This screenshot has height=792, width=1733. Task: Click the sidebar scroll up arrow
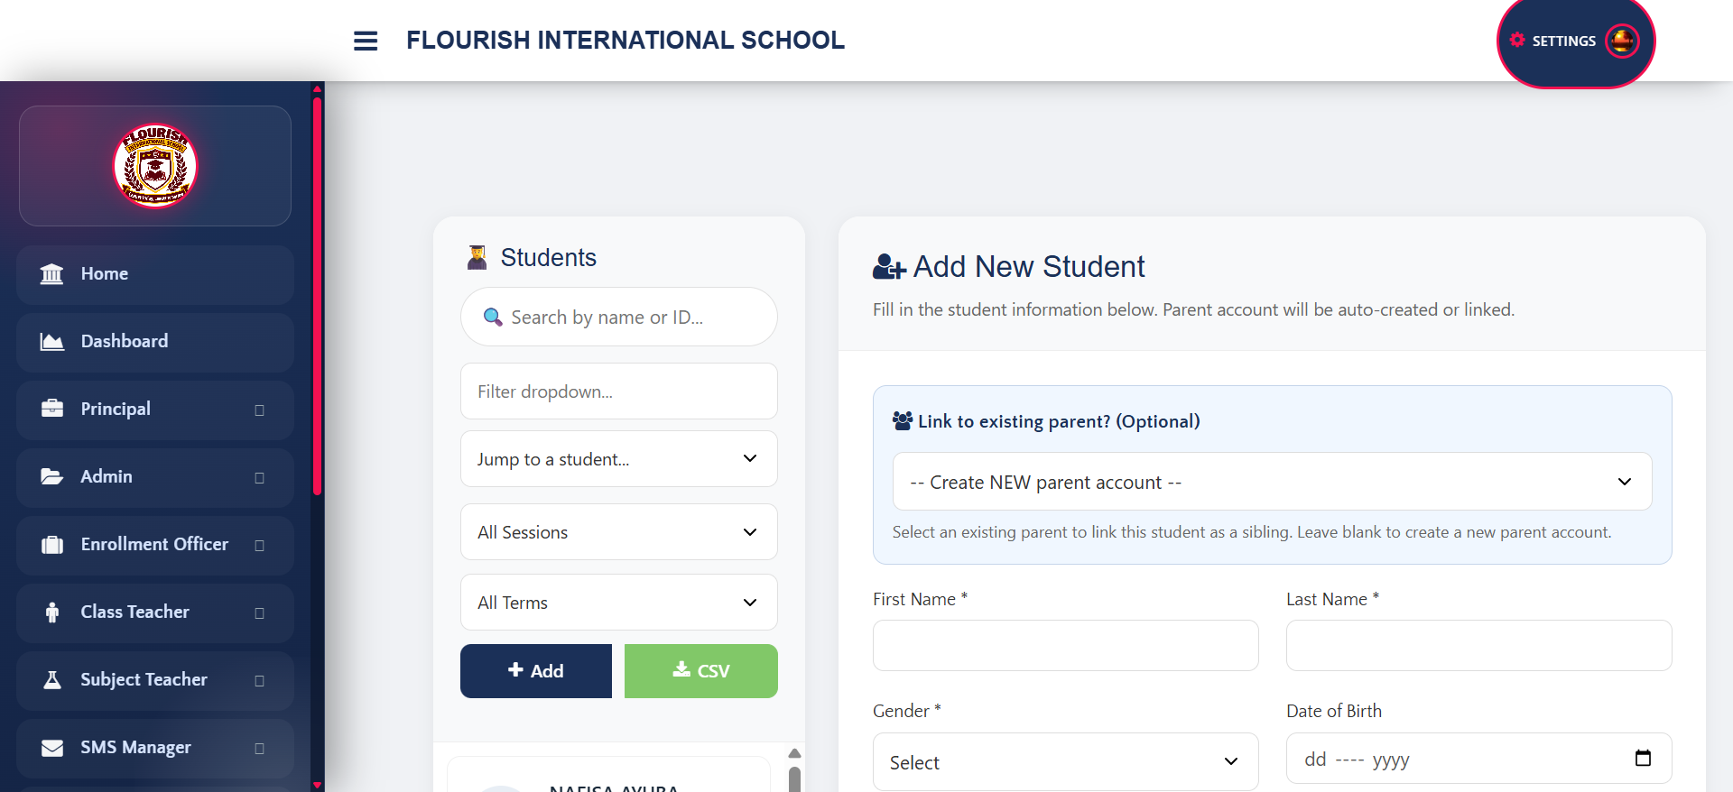pyautogui.click(x=317, y=88)
